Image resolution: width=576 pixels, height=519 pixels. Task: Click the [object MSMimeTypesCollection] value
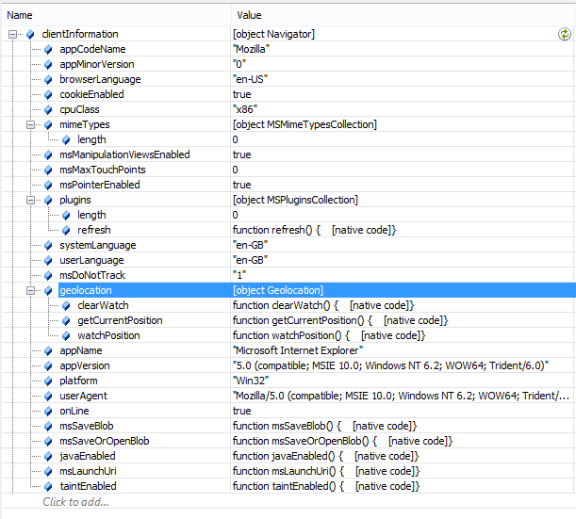(304, 124)
